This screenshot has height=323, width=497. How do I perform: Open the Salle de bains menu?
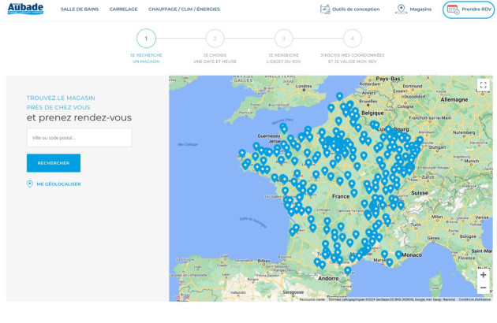point(80,9)
